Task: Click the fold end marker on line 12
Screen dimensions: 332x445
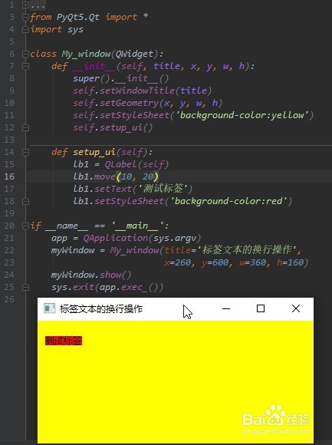Action: tap(25, 127)
